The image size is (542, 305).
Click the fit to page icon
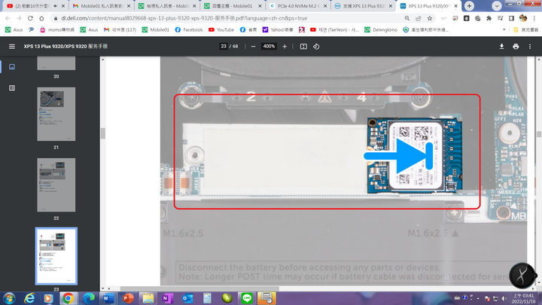click(303, 47)
